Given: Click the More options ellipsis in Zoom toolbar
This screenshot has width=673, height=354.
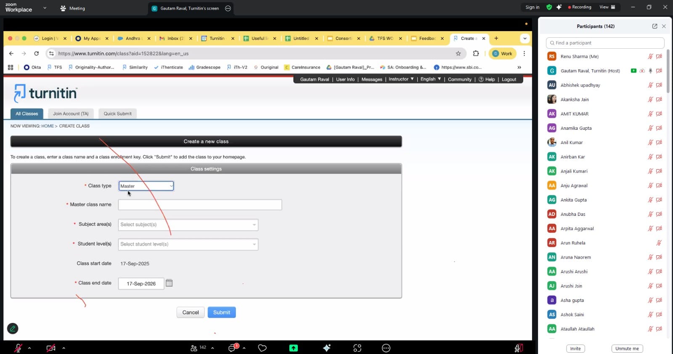Looking at the screenshot, I should tap(386, 348).
